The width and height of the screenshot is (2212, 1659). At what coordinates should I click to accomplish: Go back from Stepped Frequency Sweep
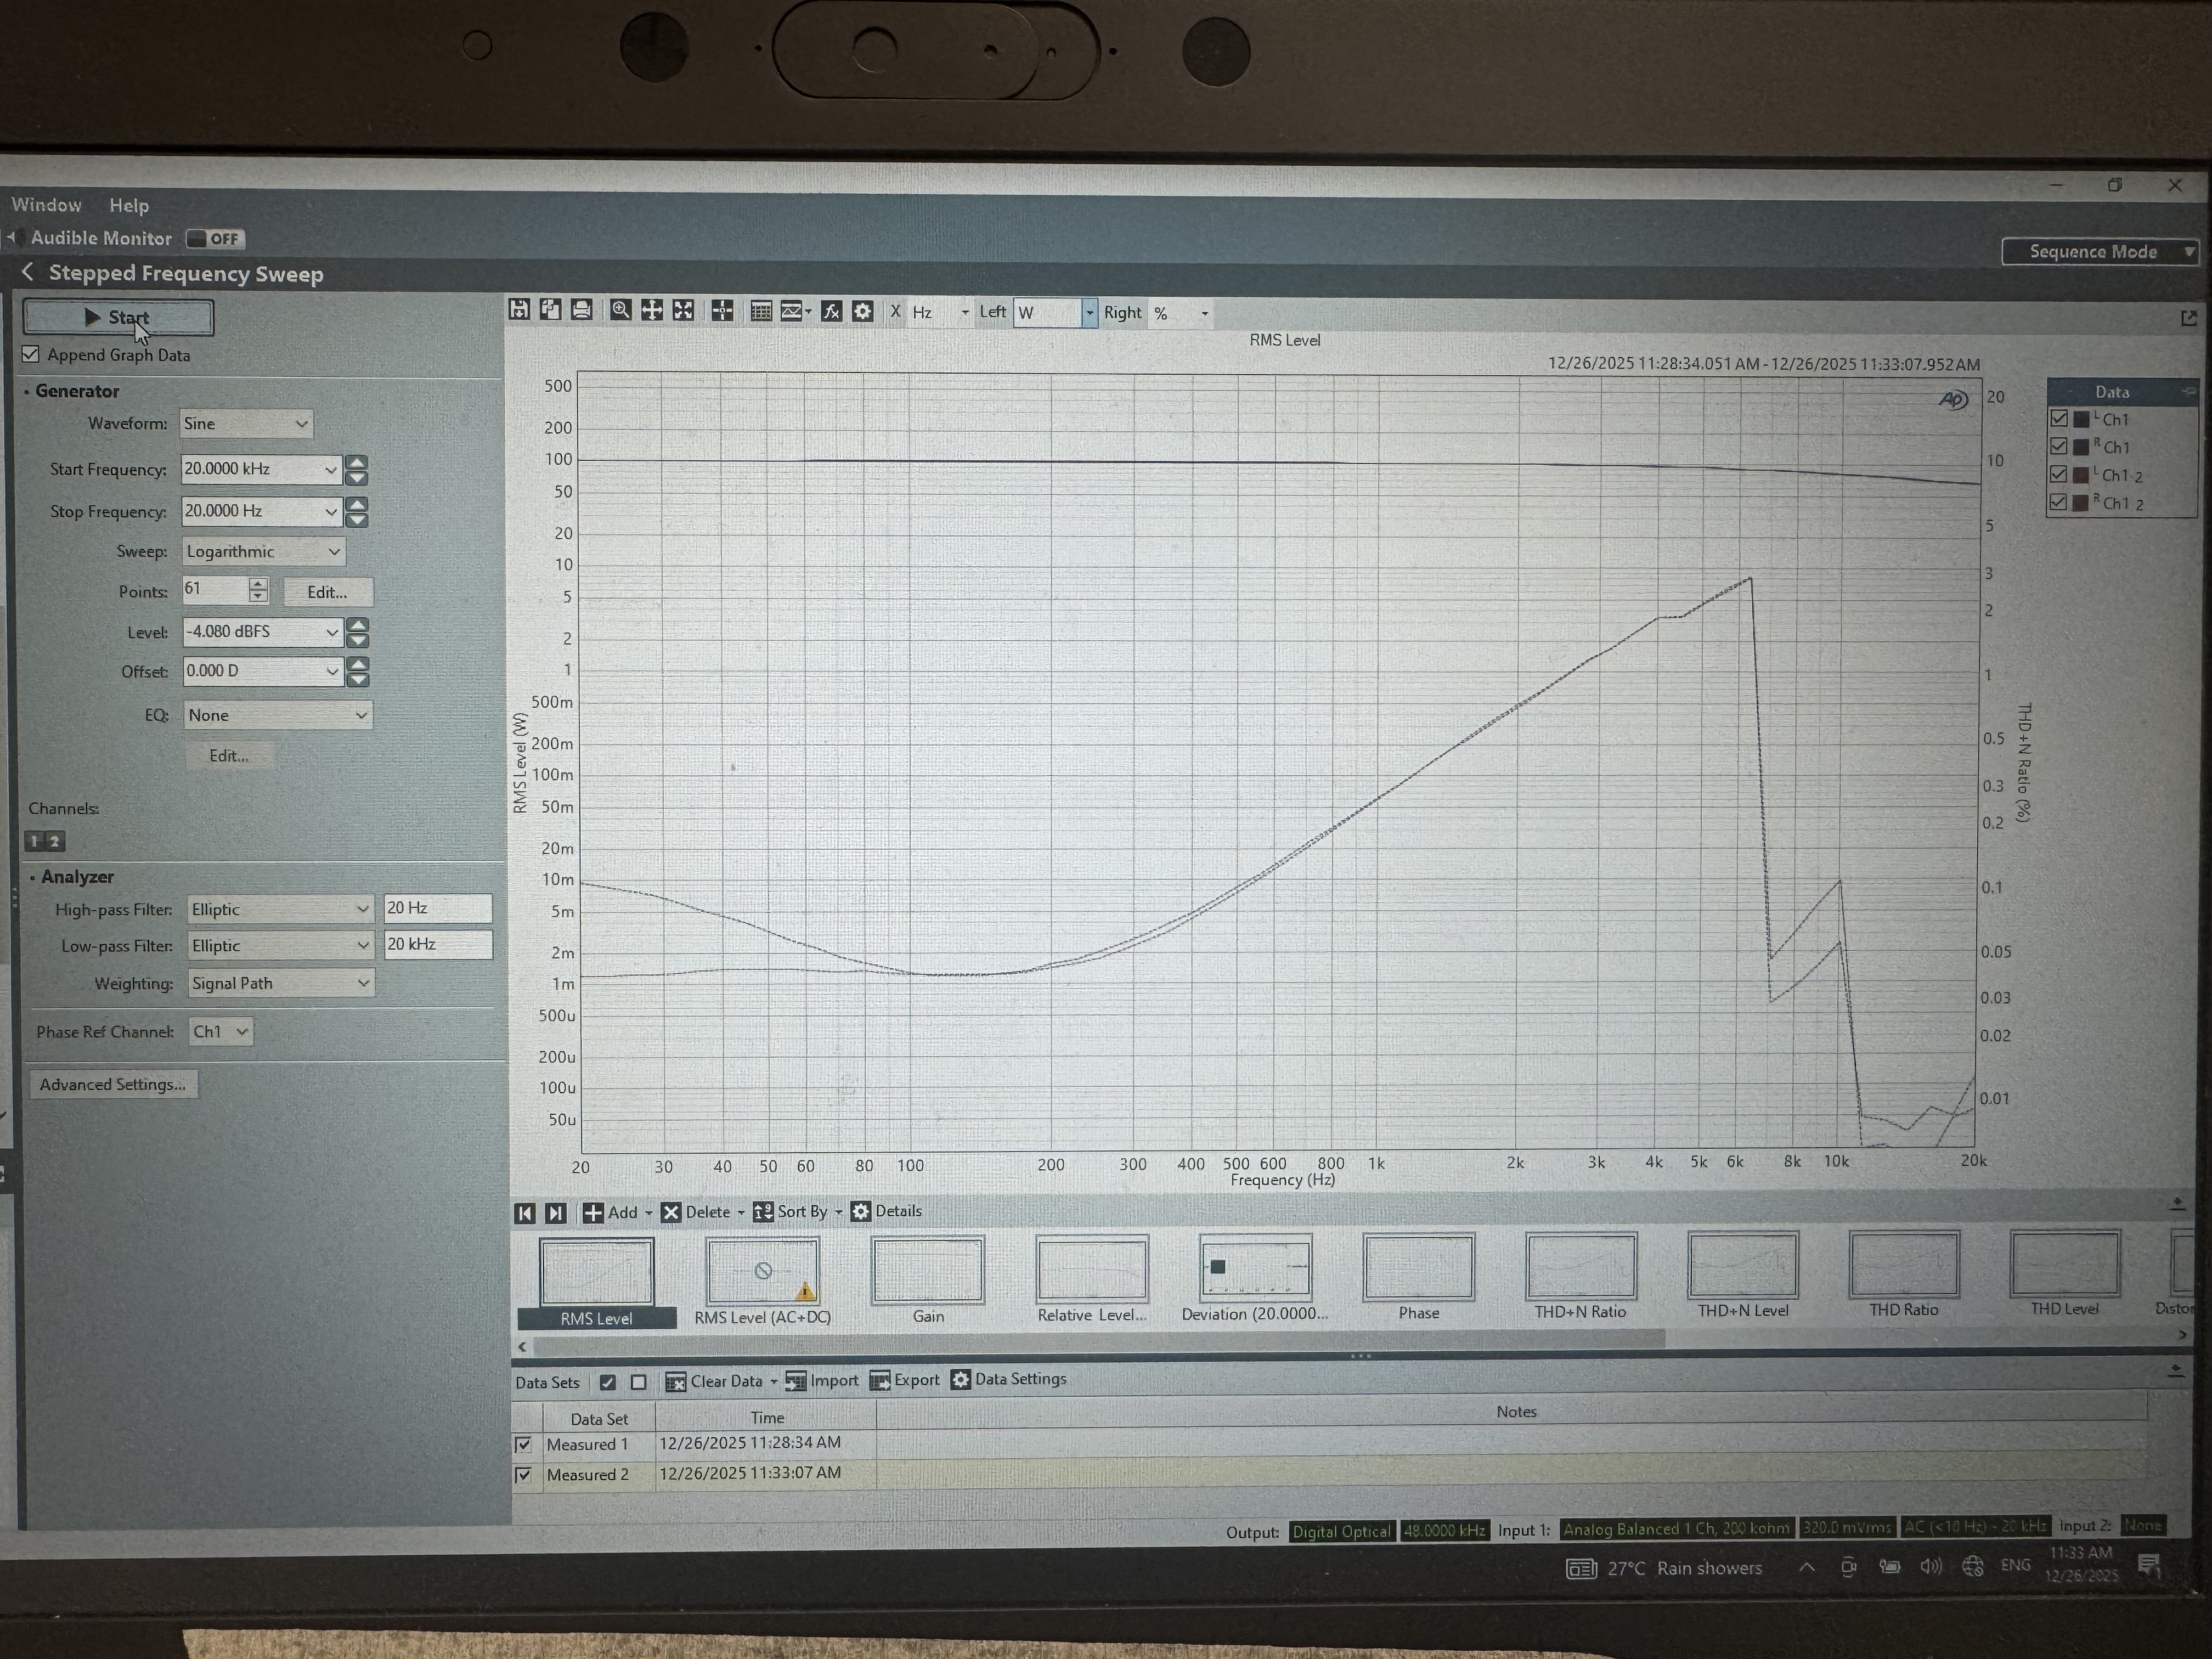click(x=28, y=272)
